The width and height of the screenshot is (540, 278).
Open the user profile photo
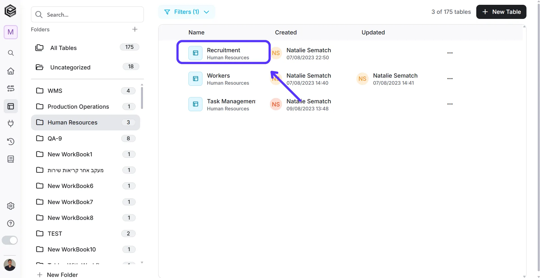[10, 265]
